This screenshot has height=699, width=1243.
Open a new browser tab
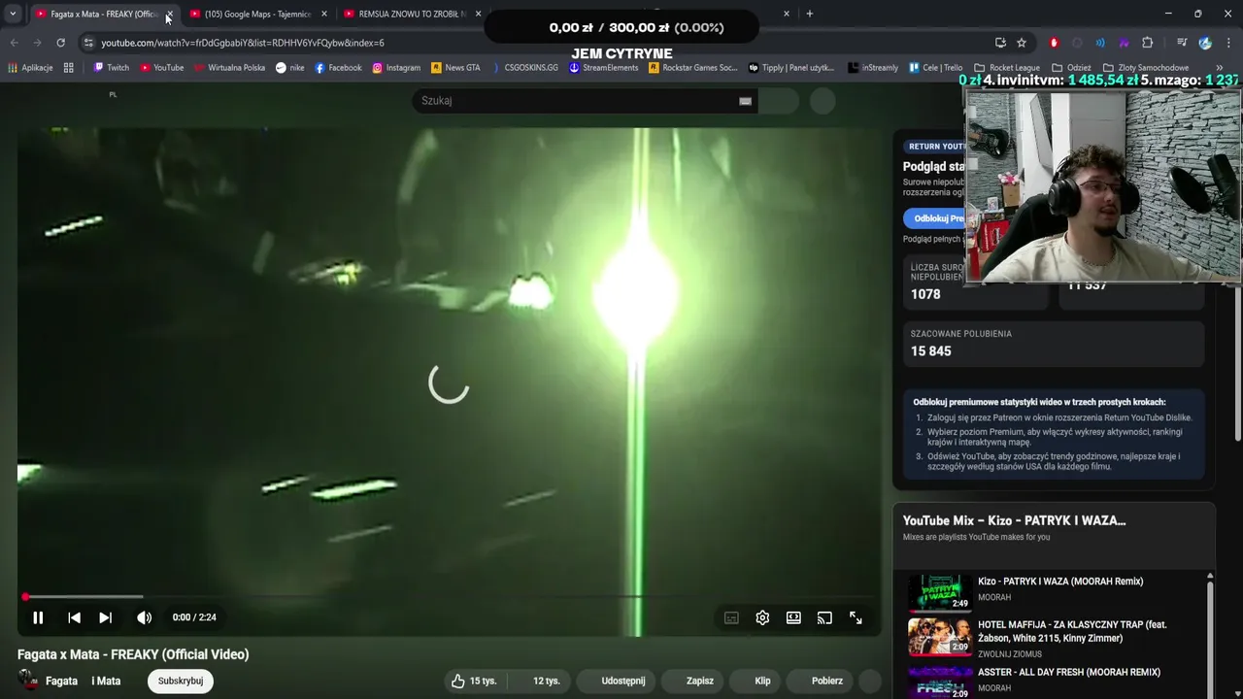click(810, 14)
